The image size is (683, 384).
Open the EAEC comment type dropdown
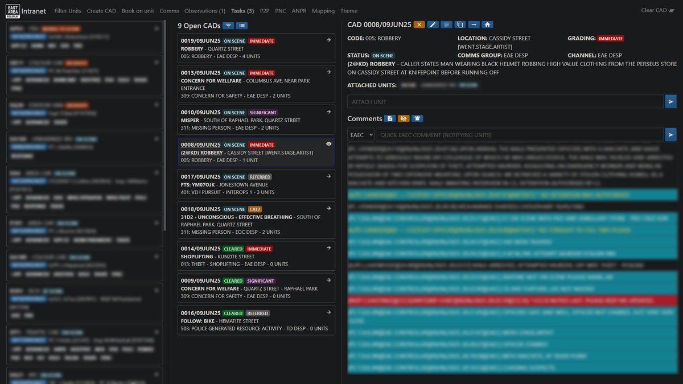[x=361, y=135]
